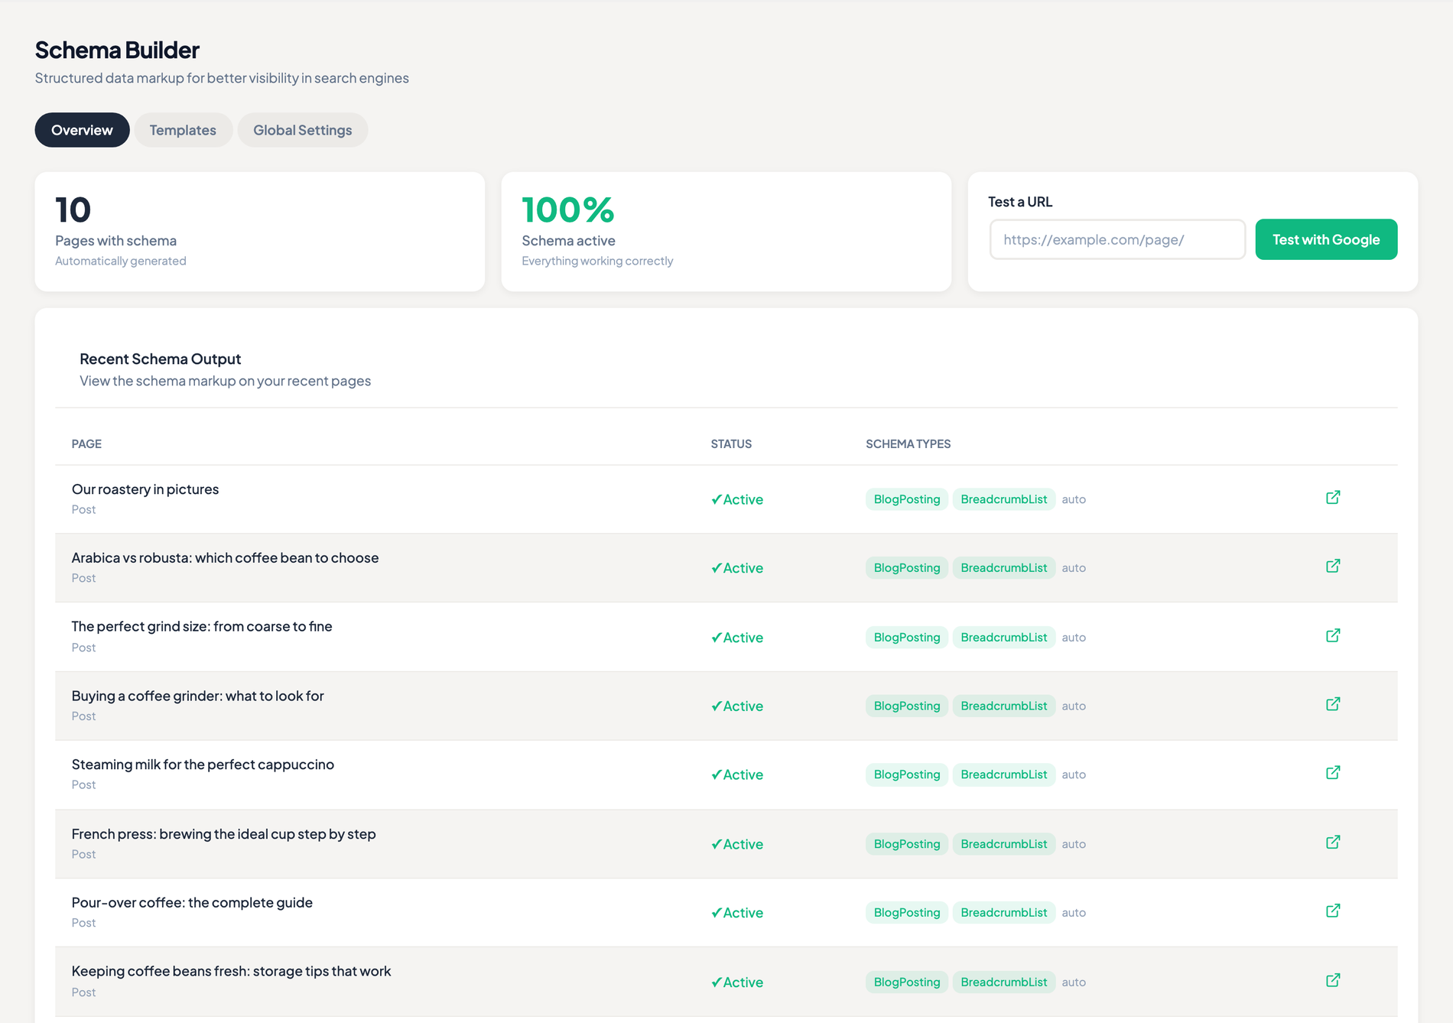Click BlogPosting tag in French press row

click(907, 844)
